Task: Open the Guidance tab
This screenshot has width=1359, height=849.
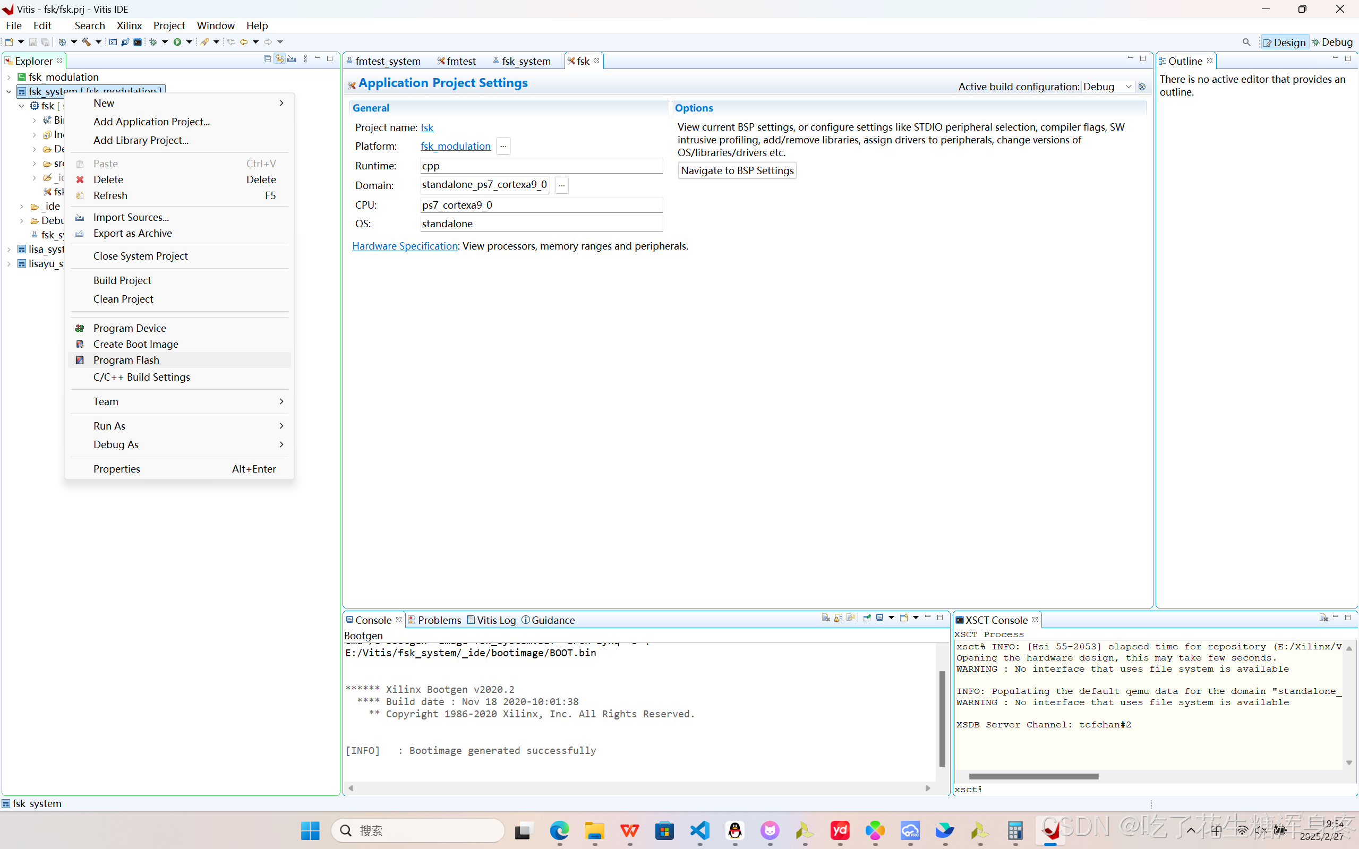Action: coord(548,620)
